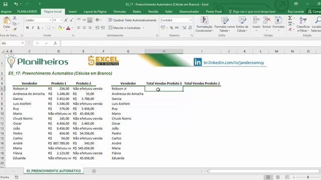The height and width of the screenshot is (180, 321).
Task: Click the Copy icon
Action: pos(15,24)
